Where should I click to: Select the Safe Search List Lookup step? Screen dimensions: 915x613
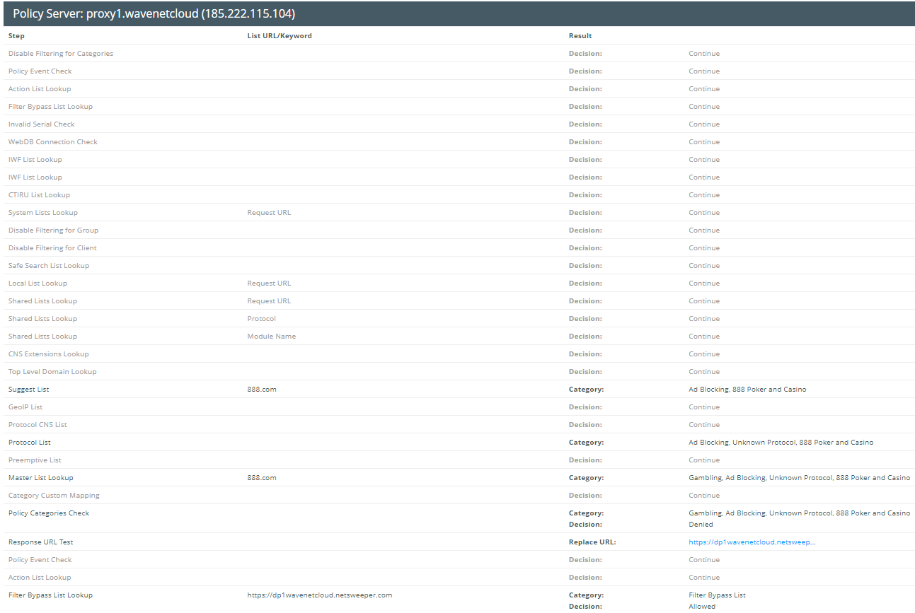point(49,266)
